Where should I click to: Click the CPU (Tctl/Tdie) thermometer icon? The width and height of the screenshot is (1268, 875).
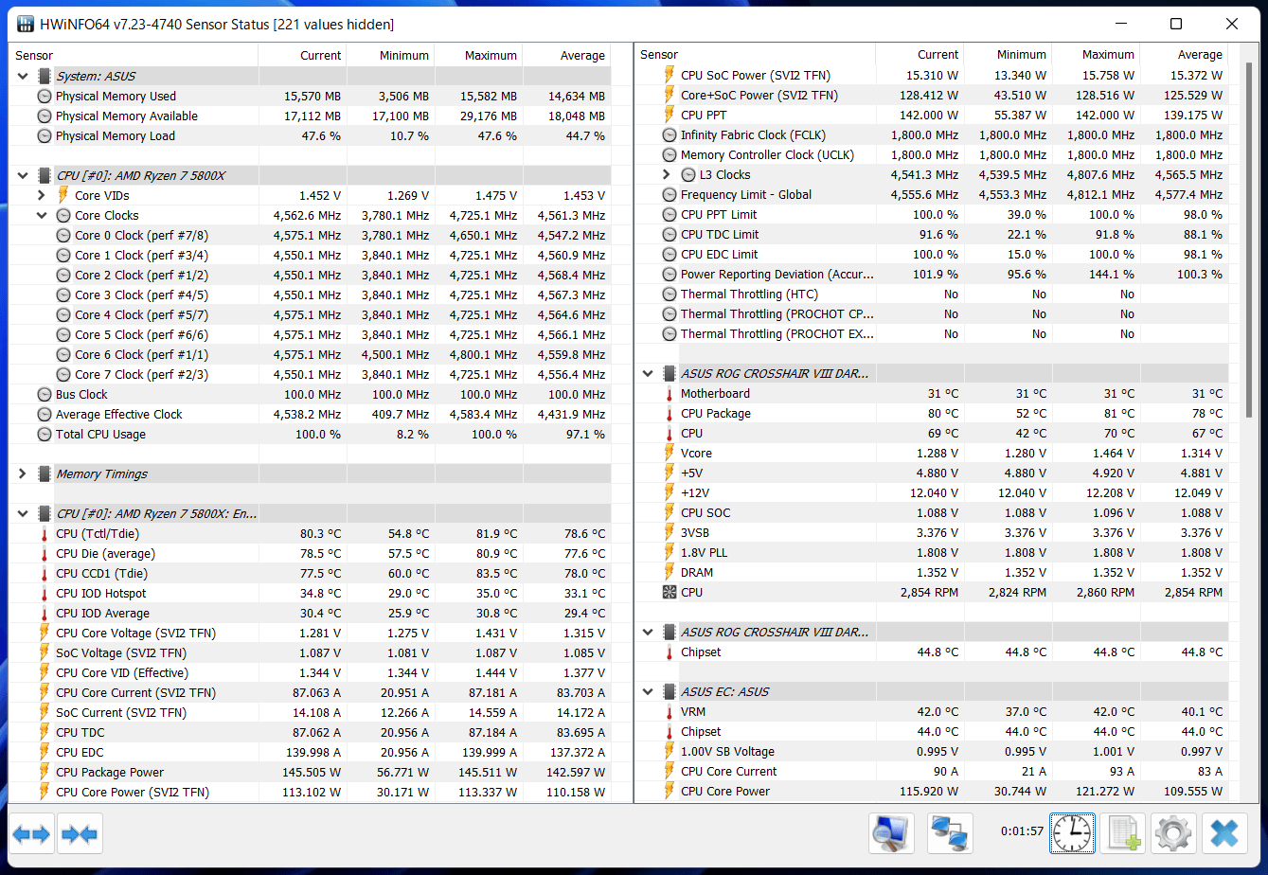[45, 534]
